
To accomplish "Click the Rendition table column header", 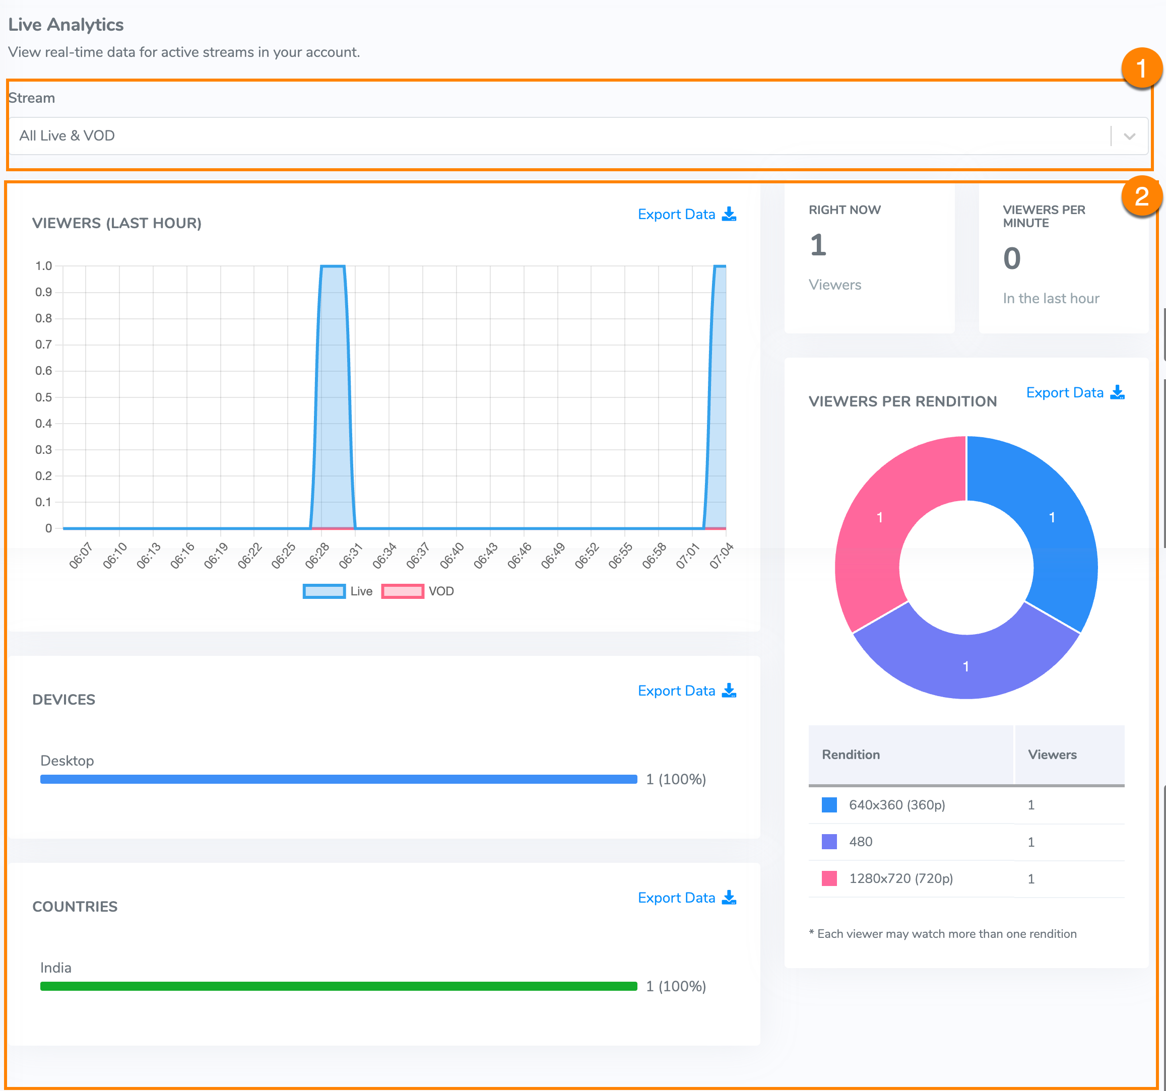I will pos(851,755).
